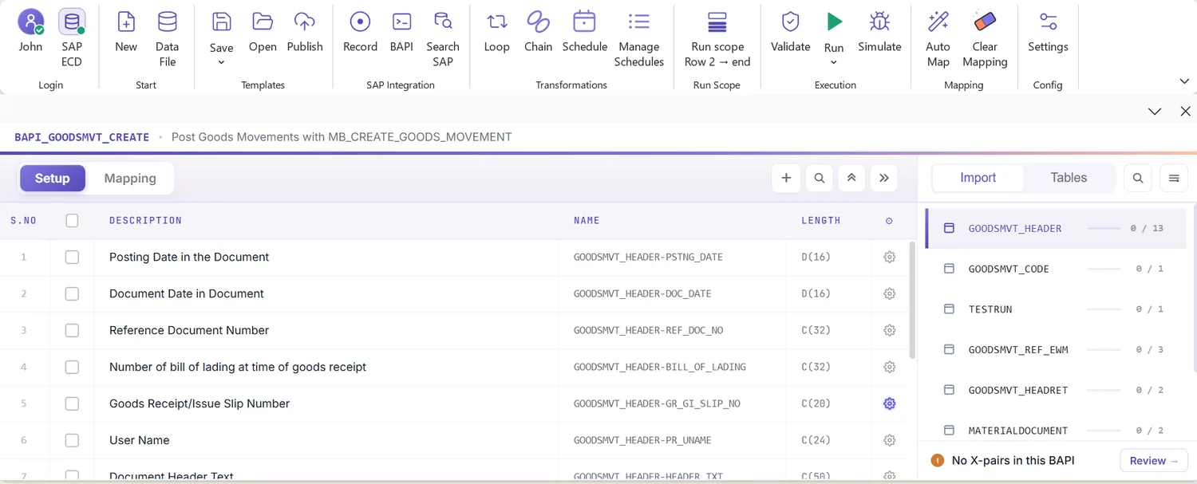The height and width of the screenshot is (484, 1197).
Task: Set Run scope rows
Action: 717,38
